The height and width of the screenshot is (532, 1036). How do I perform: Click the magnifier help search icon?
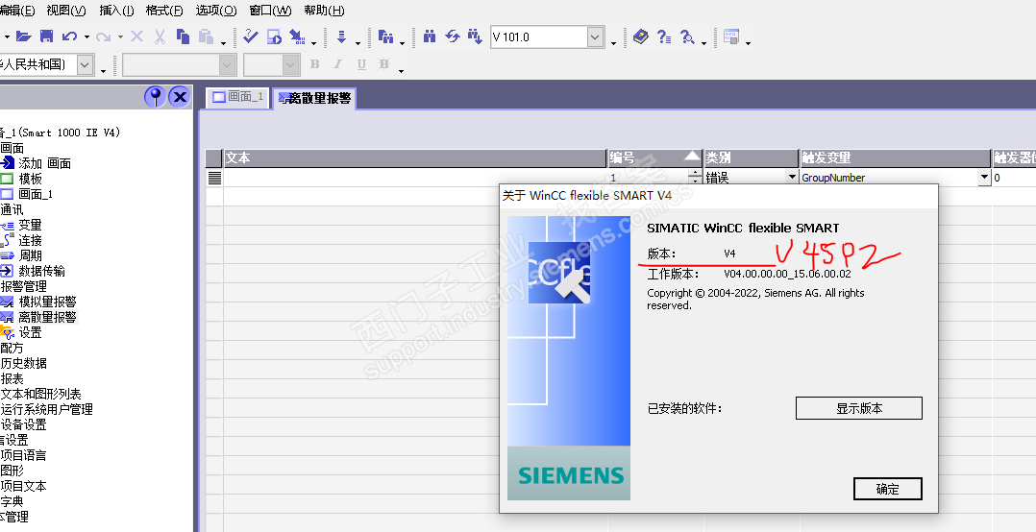pyautogui.click(x=687, y=36)
